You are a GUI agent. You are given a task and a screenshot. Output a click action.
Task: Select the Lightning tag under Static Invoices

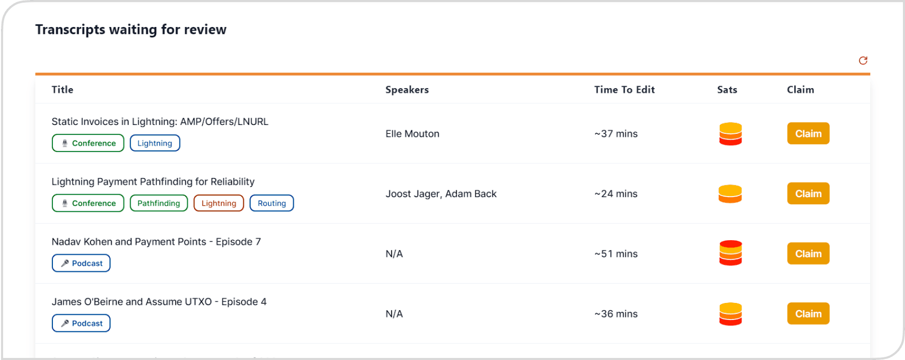point(155,143)
